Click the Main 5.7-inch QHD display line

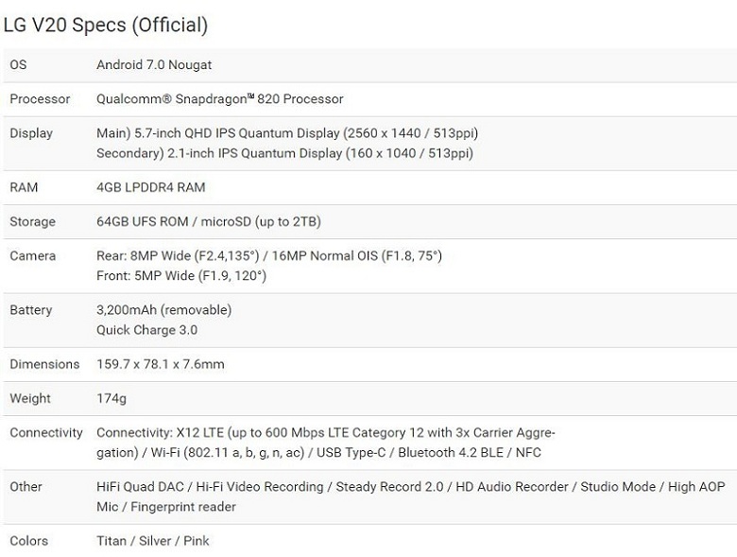(x=287, y=133)
